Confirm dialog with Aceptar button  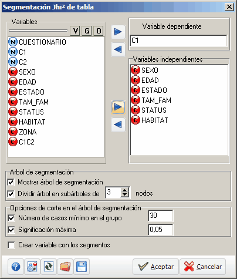155,267
